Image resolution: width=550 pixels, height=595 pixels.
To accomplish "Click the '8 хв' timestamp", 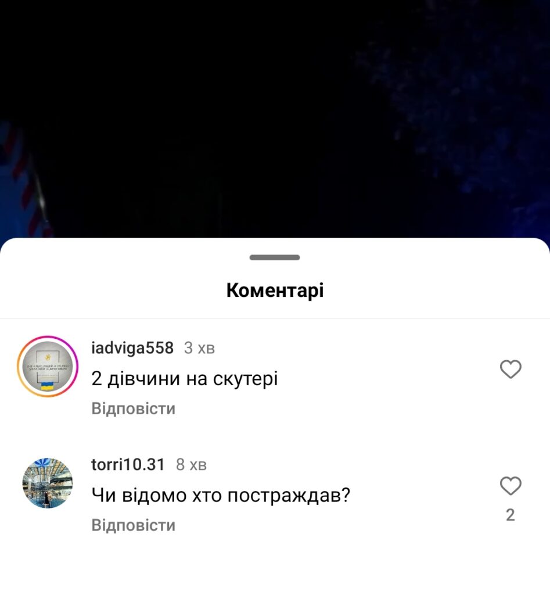I will (x=191, y=464).
